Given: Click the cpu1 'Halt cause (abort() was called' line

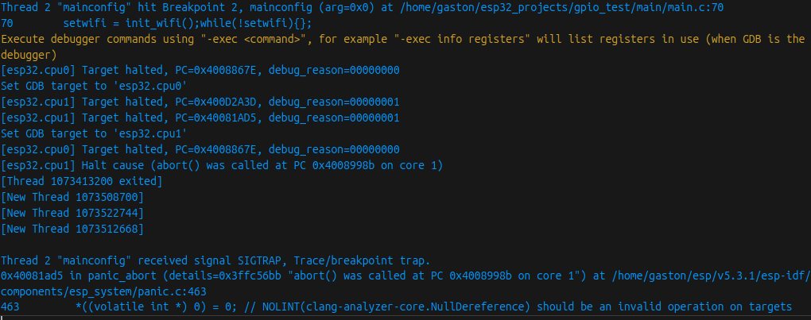Looking at the screenshot, I should point(221,165).
